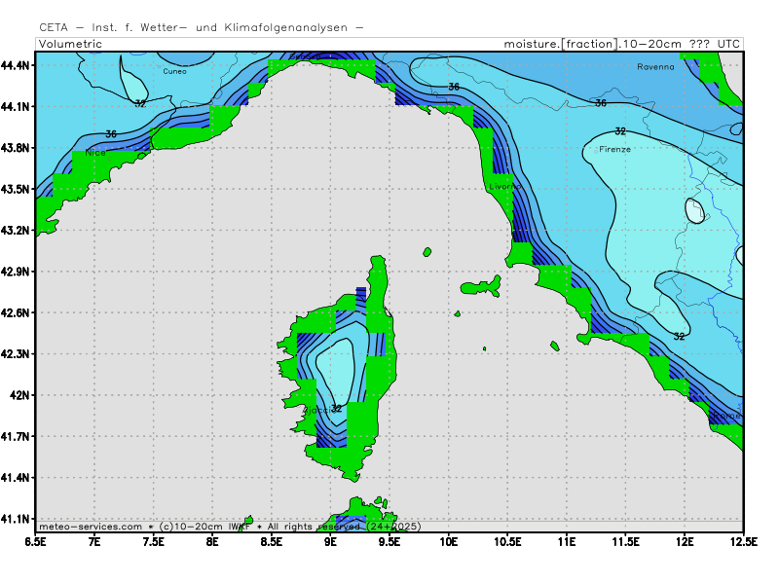Click the 41.1N latitude axis label
This screenshot has height=584, width=779.
(17, 519)
